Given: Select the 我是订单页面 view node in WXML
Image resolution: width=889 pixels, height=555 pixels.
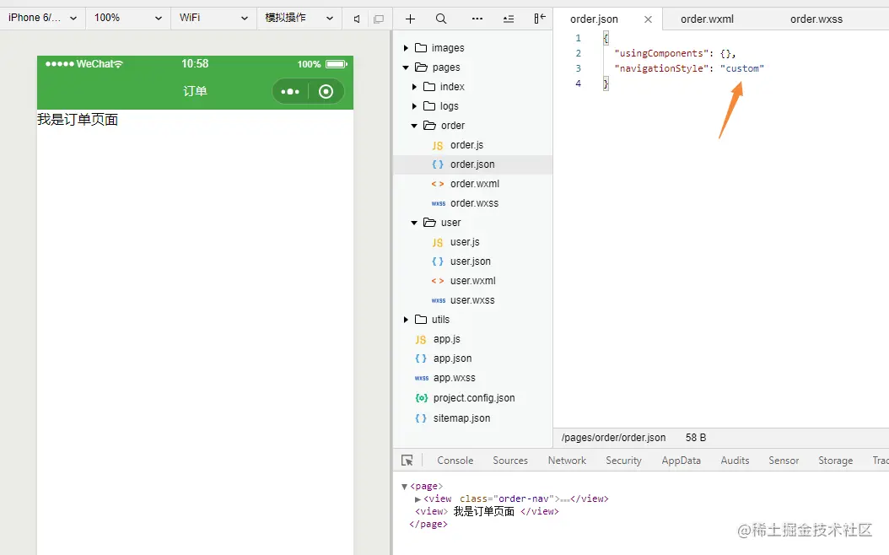Looking at the screenshot, I should [x=487, y=511].
